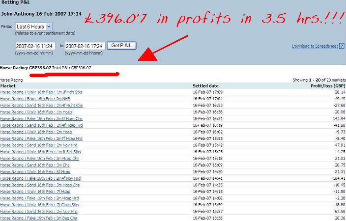Screen dimensions: 346x221
Task: Open Fake 2m5f Hunt Chs market
Action: 41,119
